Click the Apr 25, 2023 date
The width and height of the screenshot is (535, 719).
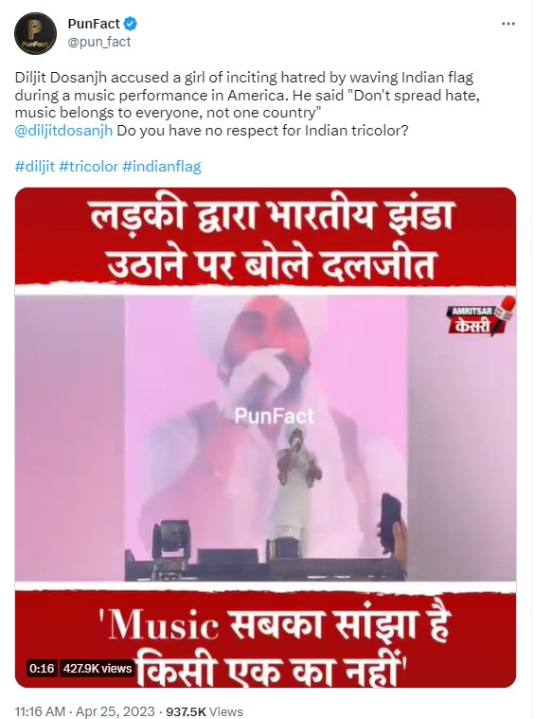115,711
